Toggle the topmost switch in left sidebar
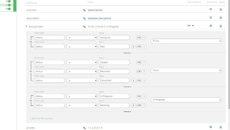Screen dimensions: 230x130 pos(8,1)
